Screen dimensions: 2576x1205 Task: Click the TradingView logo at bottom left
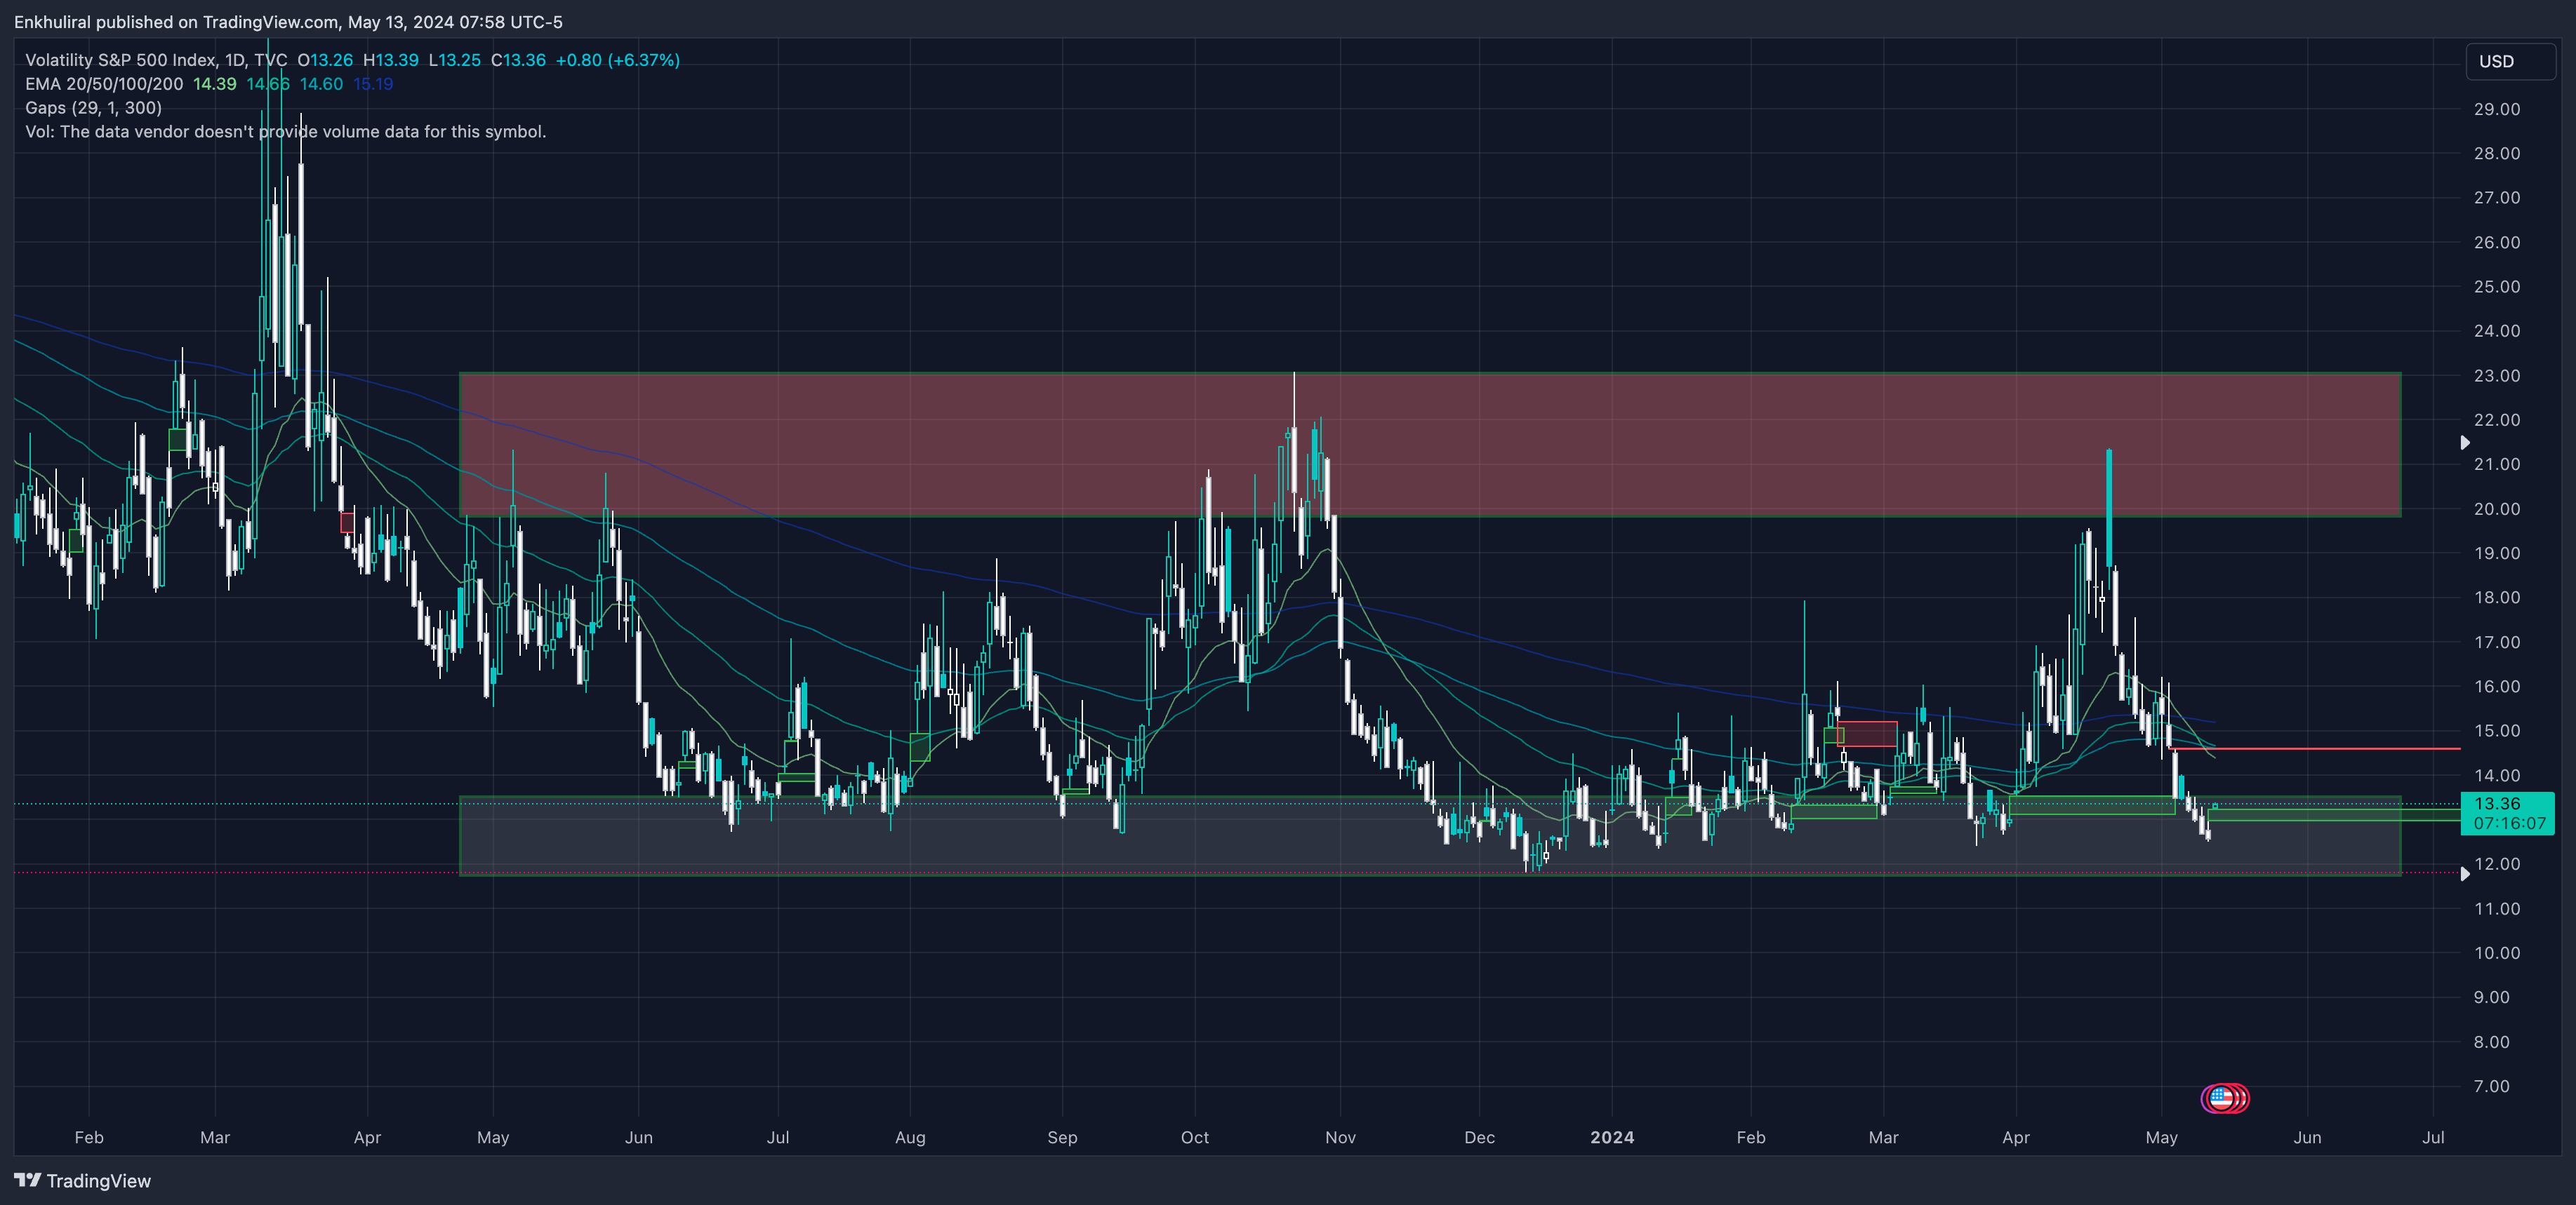(28, 1180)
